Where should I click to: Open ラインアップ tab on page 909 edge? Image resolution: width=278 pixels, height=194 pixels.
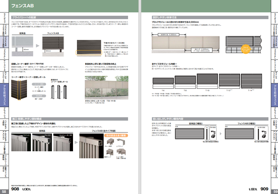274,18
